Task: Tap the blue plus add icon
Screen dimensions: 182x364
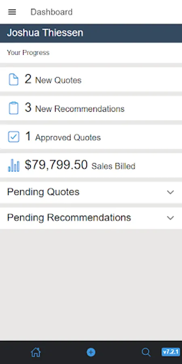Action: tap(91, 352)
